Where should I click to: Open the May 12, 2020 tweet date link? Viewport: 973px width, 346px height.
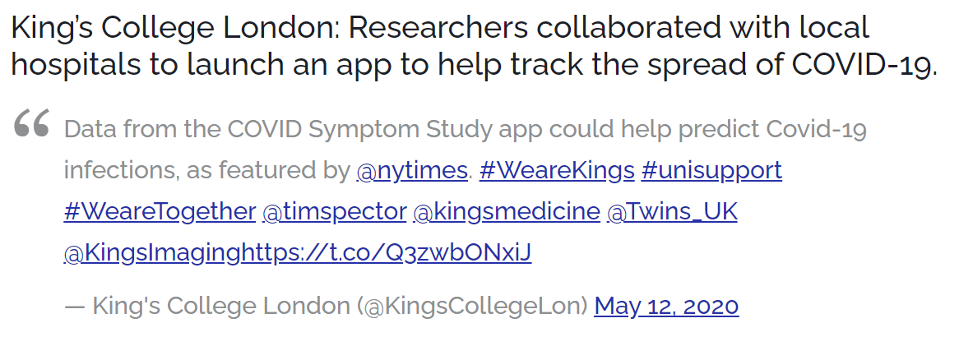click(666, 306)
